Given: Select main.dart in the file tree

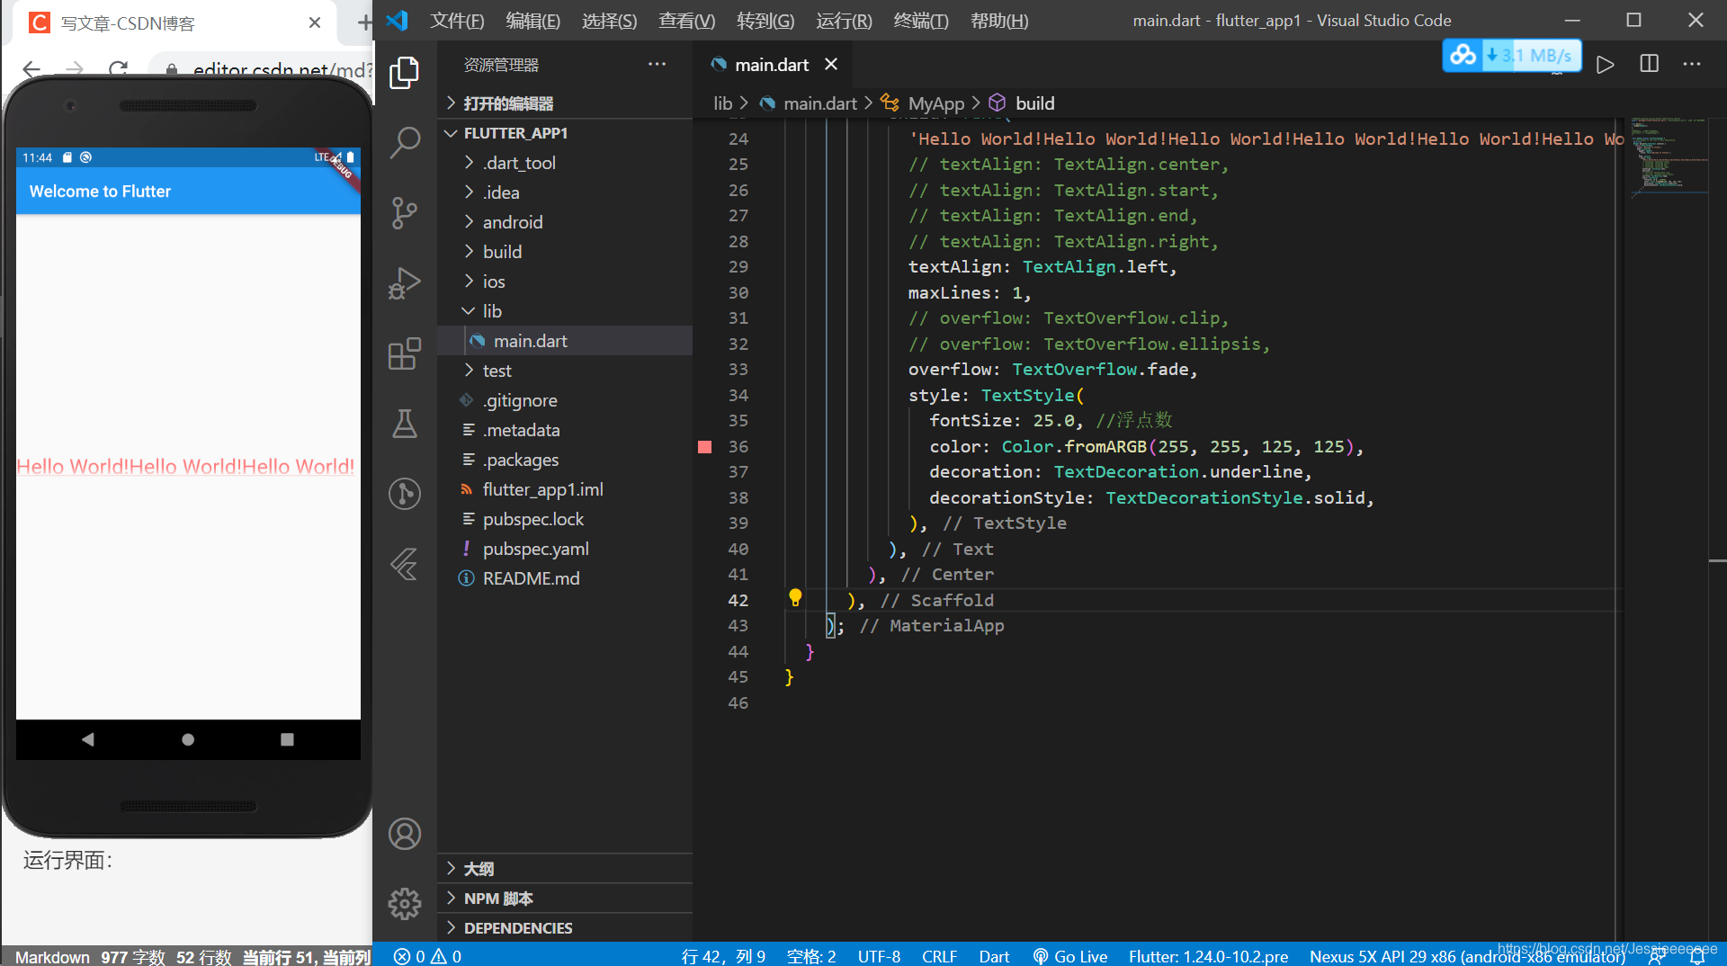Looking at the screenshot, I should pyautogui.click(x=565, y=341).
